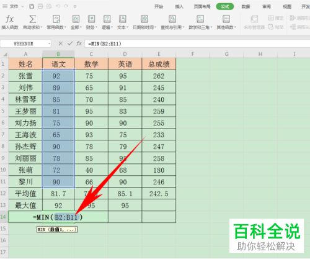Open the 文件 (File) menu
The height and width of the screenshot is (259, 310).
[14, 6]
